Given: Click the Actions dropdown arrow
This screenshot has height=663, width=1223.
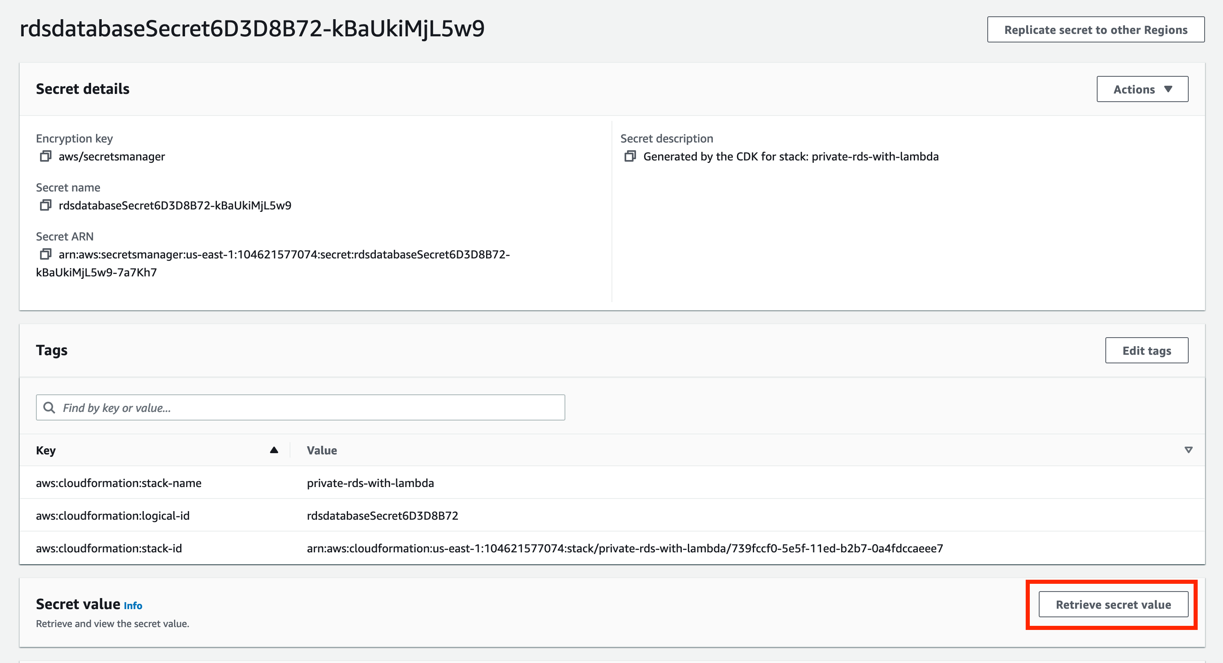Looking at the screenshot, I should [1168, 89].
